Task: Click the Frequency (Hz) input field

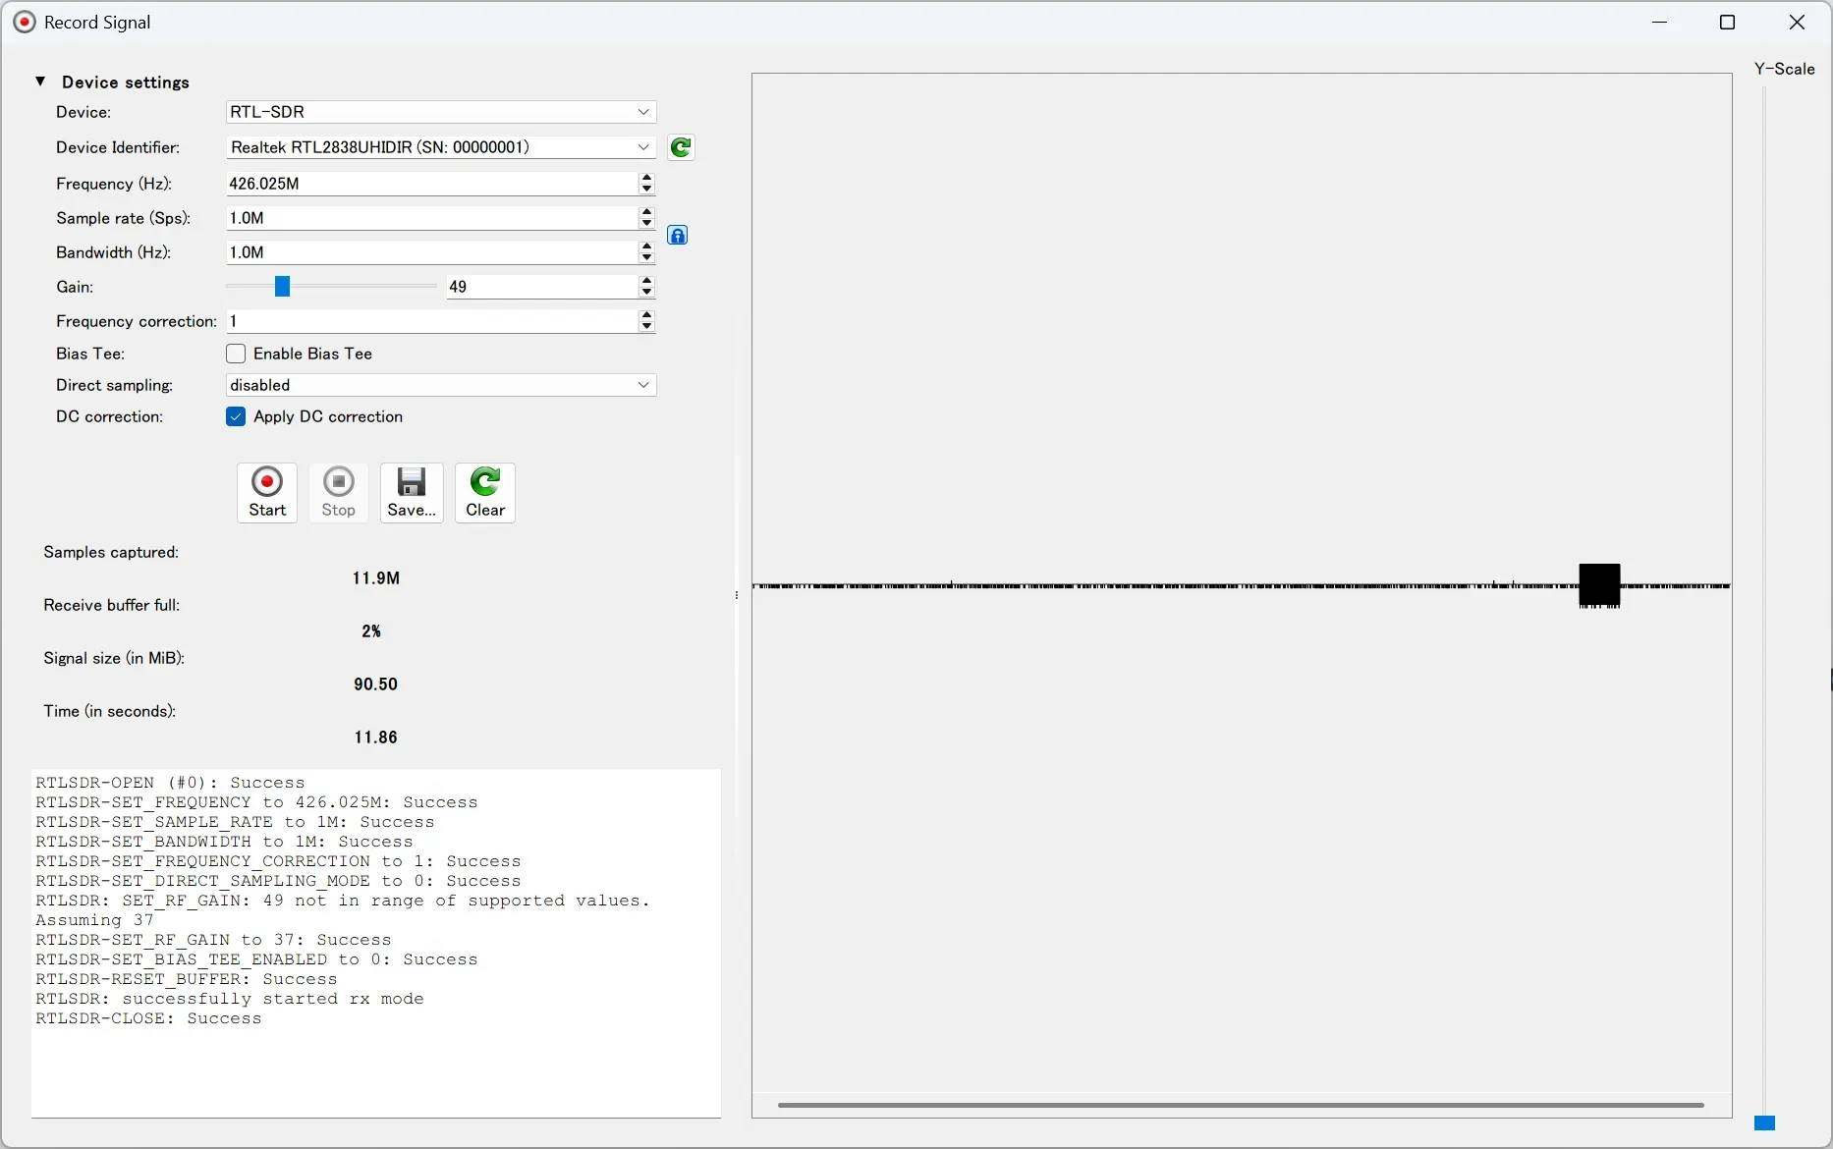Action: [x=430, y=184]
